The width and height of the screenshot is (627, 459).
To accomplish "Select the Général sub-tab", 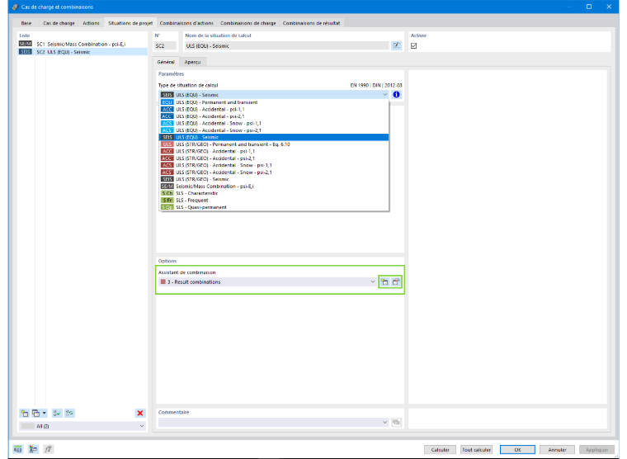I will (166, 62).
